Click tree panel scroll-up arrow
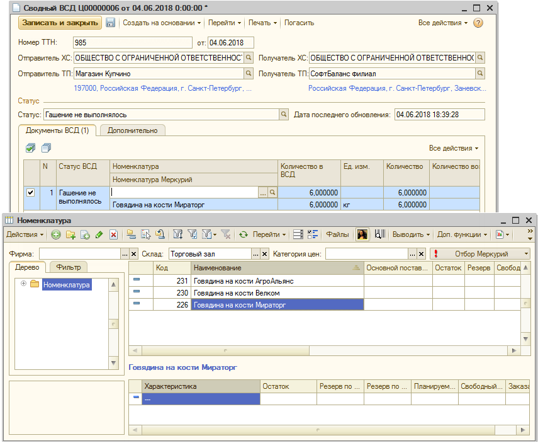This screenshot has height=443, width=538. pyautogui.click(x=113, y=285)
